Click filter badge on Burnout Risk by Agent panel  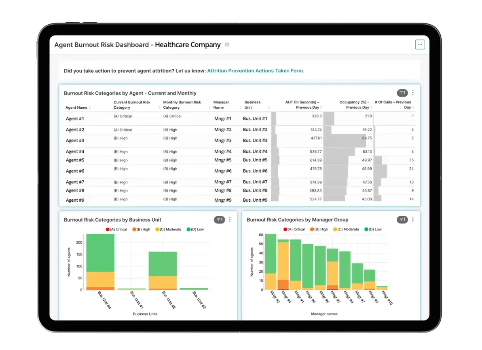pyautogui.click(x=402, y=93)
